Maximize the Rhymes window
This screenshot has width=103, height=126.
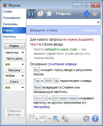click(86, 5)
